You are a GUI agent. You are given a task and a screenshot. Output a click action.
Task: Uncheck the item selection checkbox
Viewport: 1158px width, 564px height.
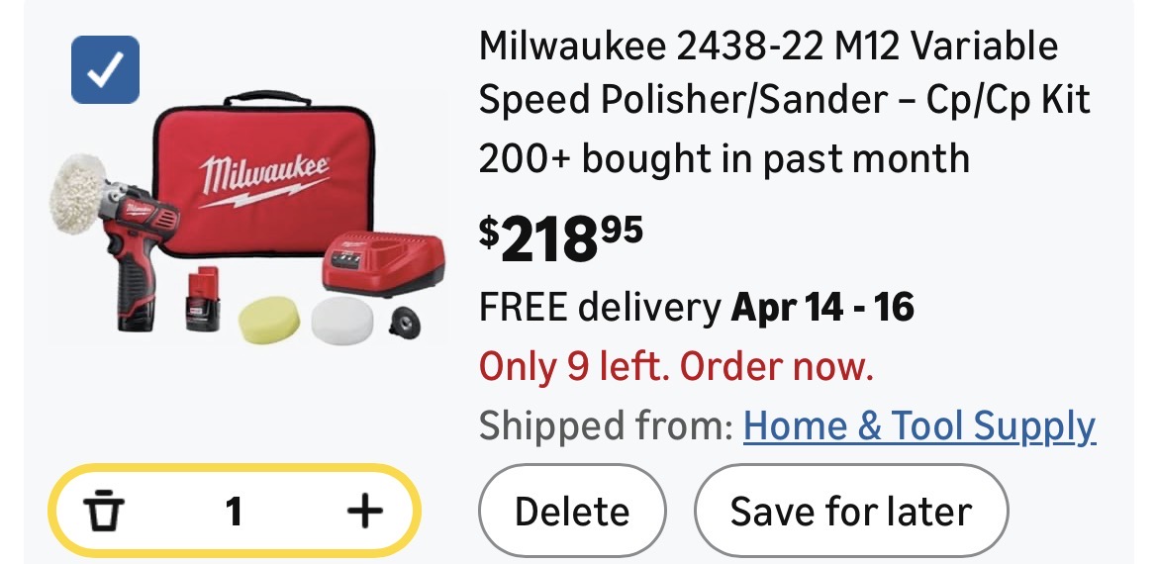point(105,69)
